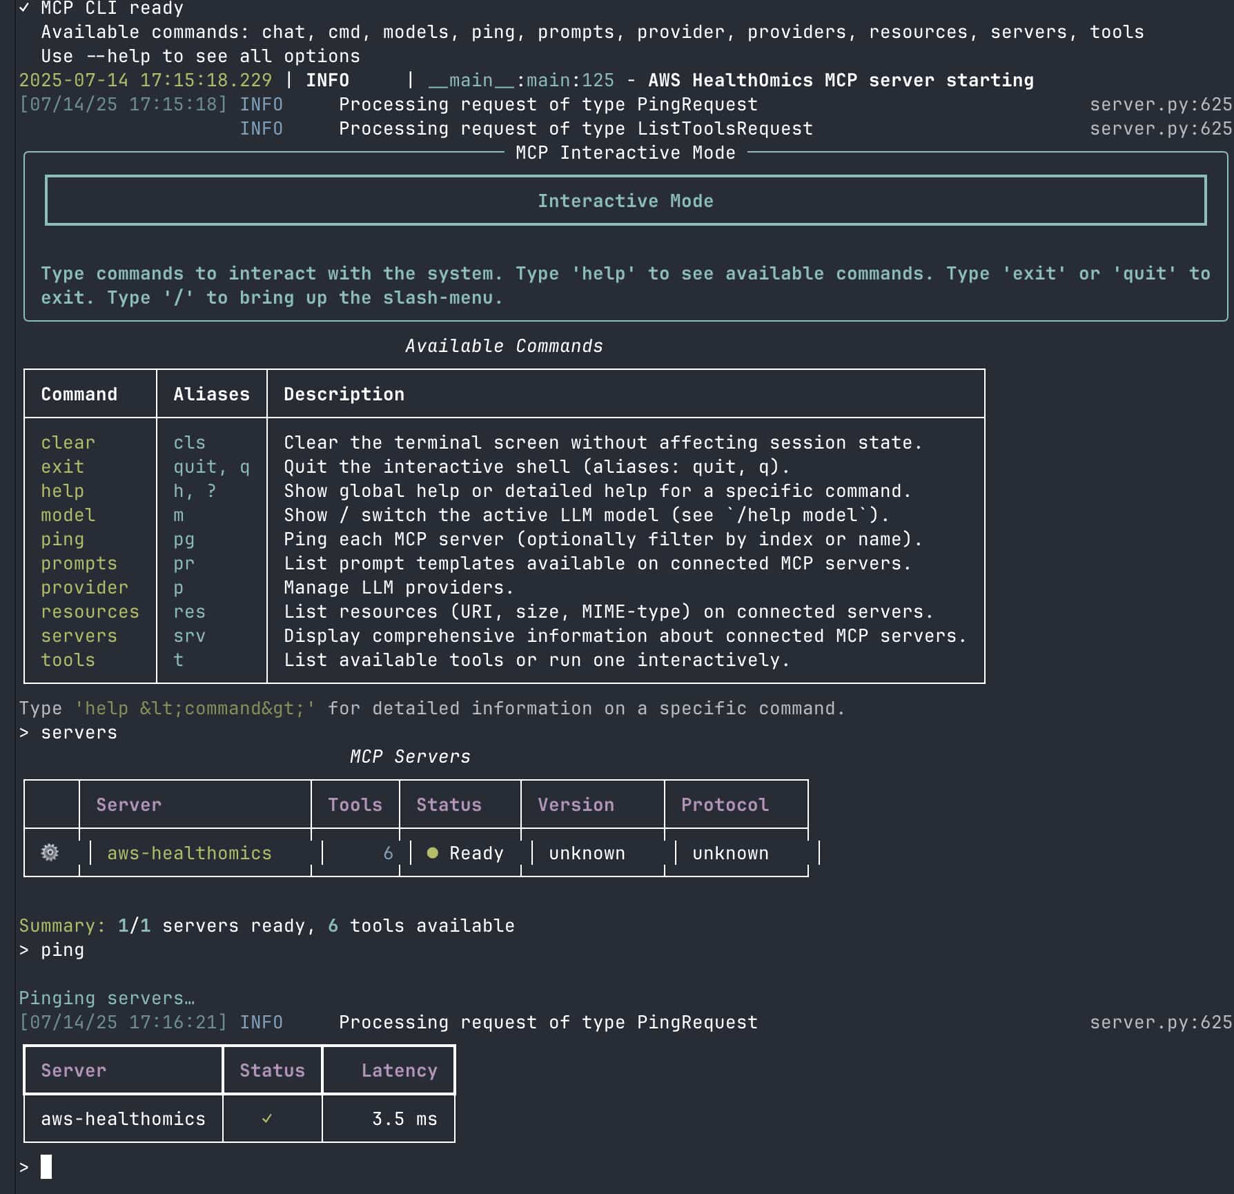Click the unknown Version value for aws-healthomics
This screenshot has width=1234, height=1194.
[x=587, y=853]
